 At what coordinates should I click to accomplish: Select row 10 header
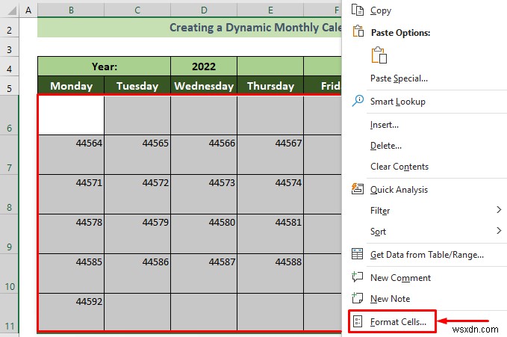pyautogui.click(x=10, y=274)
